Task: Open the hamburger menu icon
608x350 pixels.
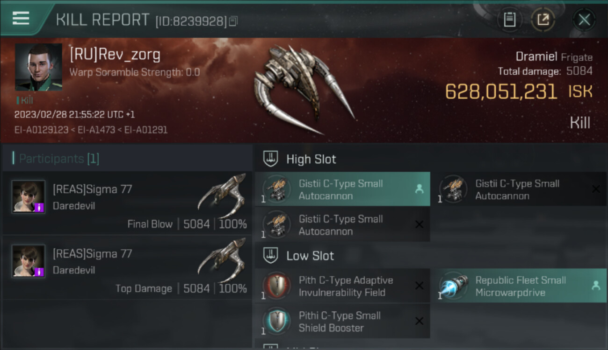Action: point(21,19)
